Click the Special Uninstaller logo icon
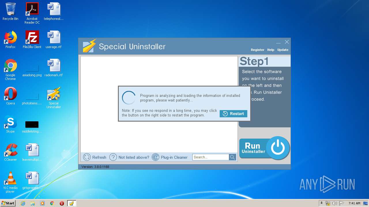Viewport: 369px width, 207px height. [89, 46]
